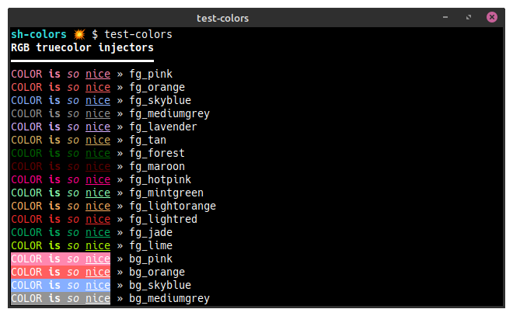Click the label fg_maroon
Screen dimensions: 513x316
[x=157, y=166]
